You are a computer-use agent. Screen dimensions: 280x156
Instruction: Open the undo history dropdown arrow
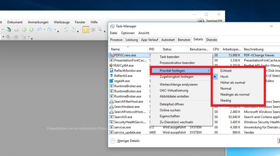[45, 30]
